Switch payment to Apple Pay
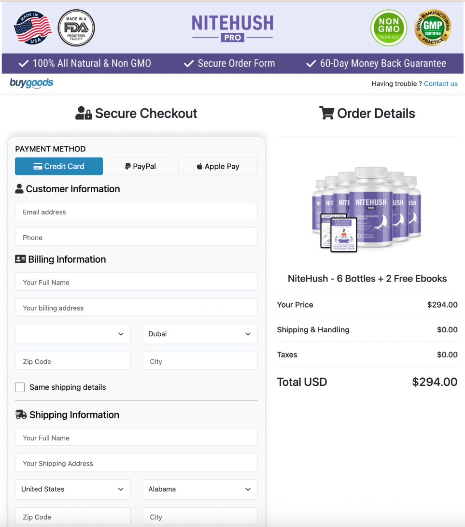465x527 pixels. point(218,166)
